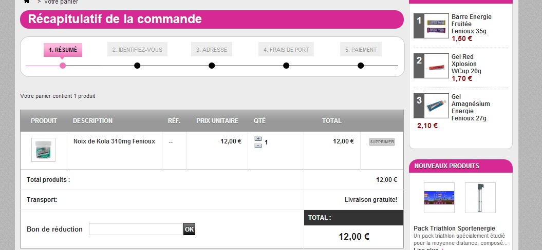The image size is (542, 250).
Task: Go to step 4. Frais de port
Action: pos(286,50)
